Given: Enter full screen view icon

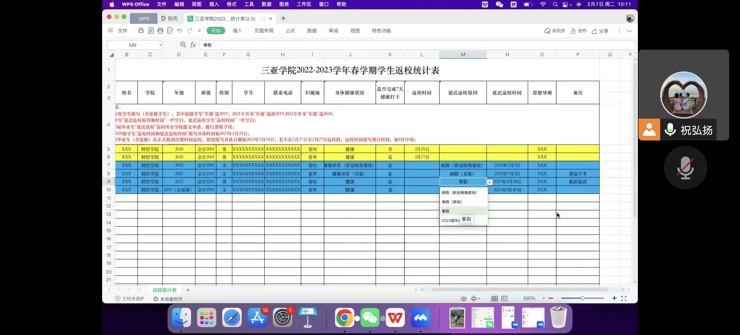Looking at the screenshot, I should pyautogui.click(x=624, y=298).
